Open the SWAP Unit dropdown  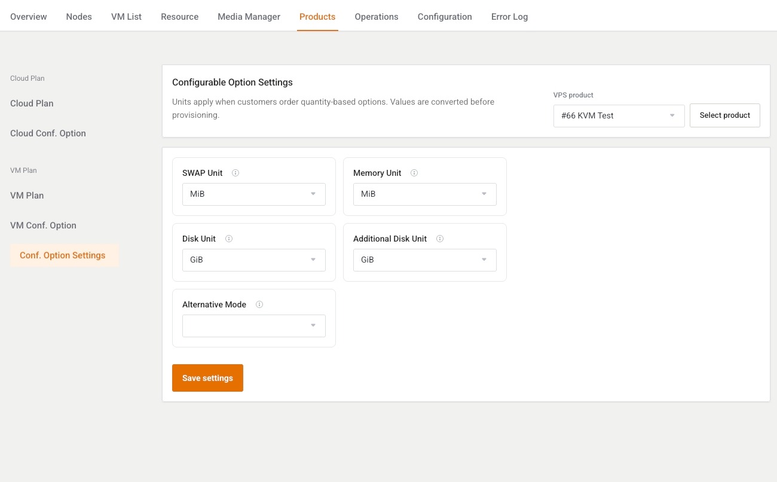(254, 194)
